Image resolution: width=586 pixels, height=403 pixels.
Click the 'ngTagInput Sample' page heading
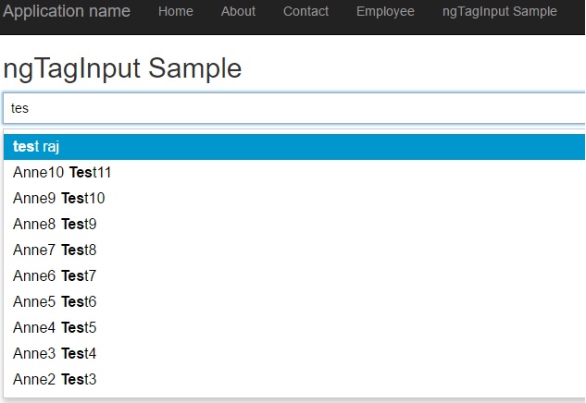pyautogui.click(x=122, y=68)
